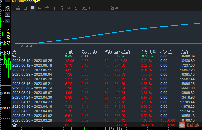
Task: Click balance value 13909.82
Action: [x=187, y=93]
